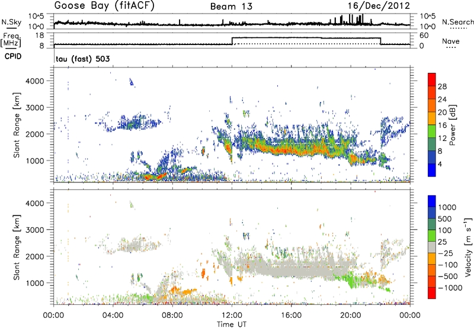The width and height of the screenshot is (474, 328).
Task: Click the 'Freq. [MHz]' axis label
Action: point(11,40)
